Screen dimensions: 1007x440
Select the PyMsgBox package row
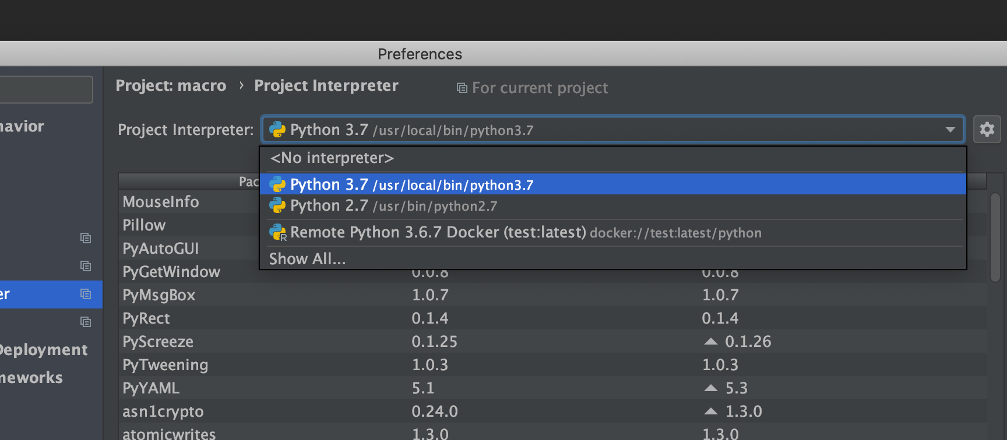[x=552, y=295]
